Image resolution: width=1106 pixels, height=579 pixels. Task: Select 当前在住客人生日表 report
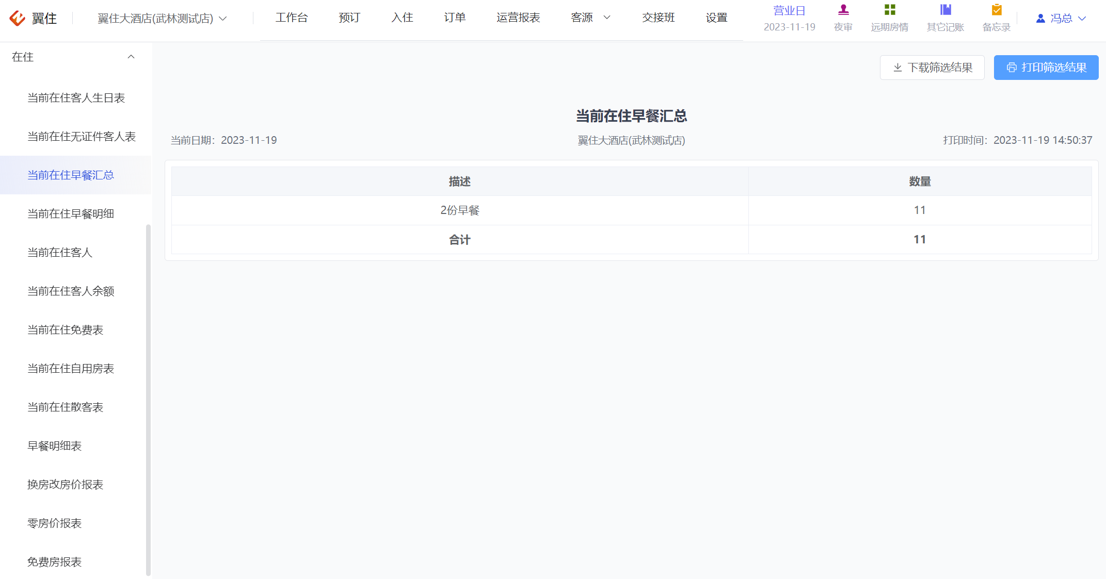76,98
